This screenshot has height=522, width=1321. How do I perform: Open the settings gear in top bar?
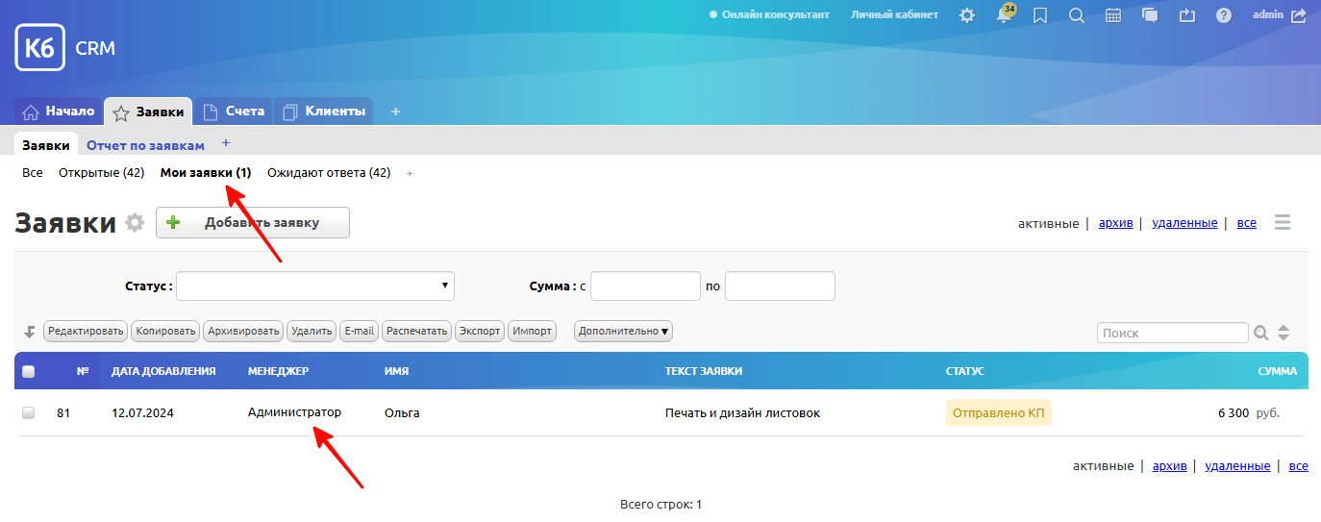[x=966, y=15]
